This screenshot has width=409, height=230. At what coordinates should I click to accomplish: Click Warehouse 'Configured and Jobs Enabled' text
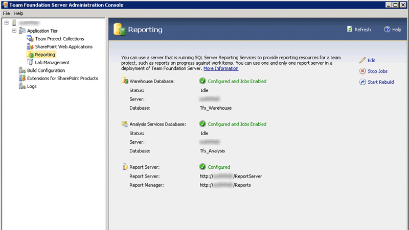coord(237,81)
